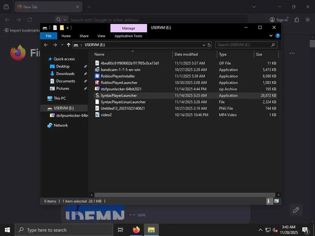Open Firefox application menu hamburger
Image resolution: width=315 pixels, height=236 pixels.
(x=308, y=20)
